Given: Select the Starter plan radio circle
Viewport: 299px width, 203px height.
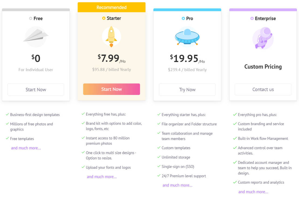Looking at the screenshot, I should point(104,18).
